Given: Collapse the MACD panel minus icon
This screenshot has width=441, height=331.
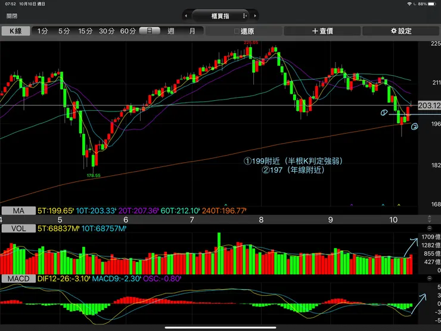Looking at the screenshot, I should point(430,279).
